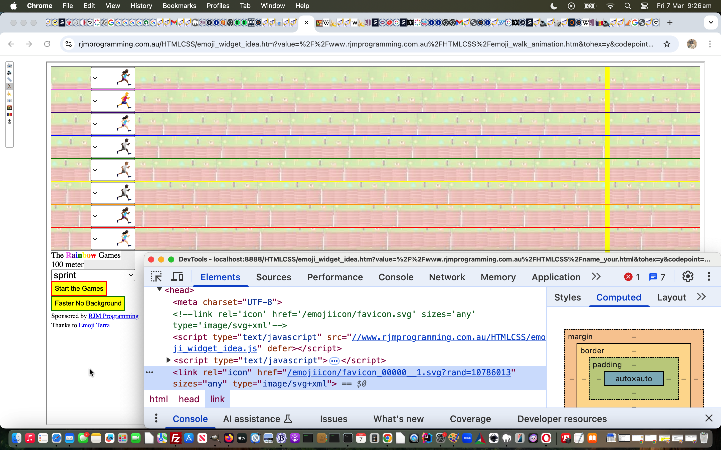Click the meta charset UTF-8 node
721x450 pixels.
(227, 302)
